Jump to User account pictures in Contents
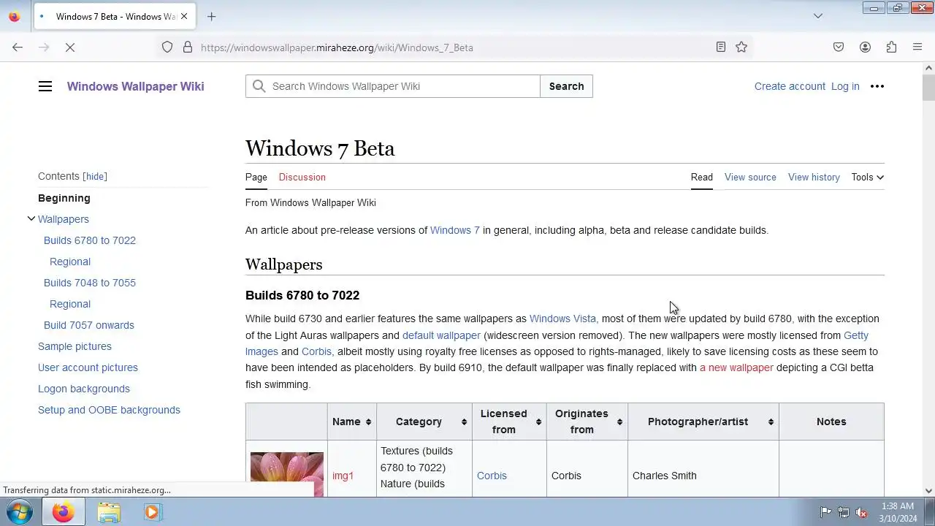935x526 pixels. (x=88, y=367)
